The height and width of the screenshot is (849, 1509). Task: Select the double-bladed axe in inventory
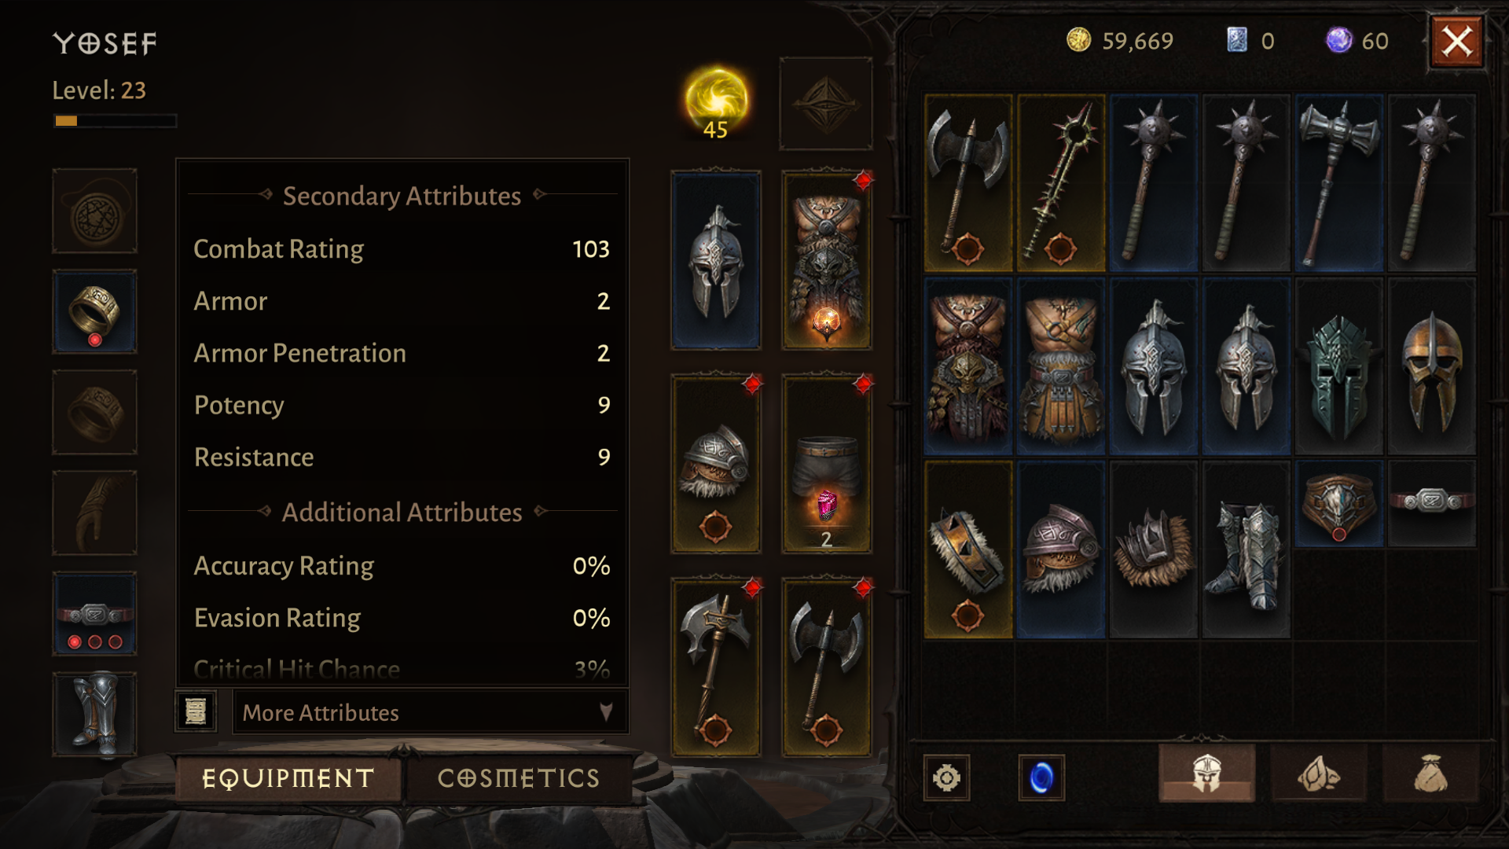968,183
